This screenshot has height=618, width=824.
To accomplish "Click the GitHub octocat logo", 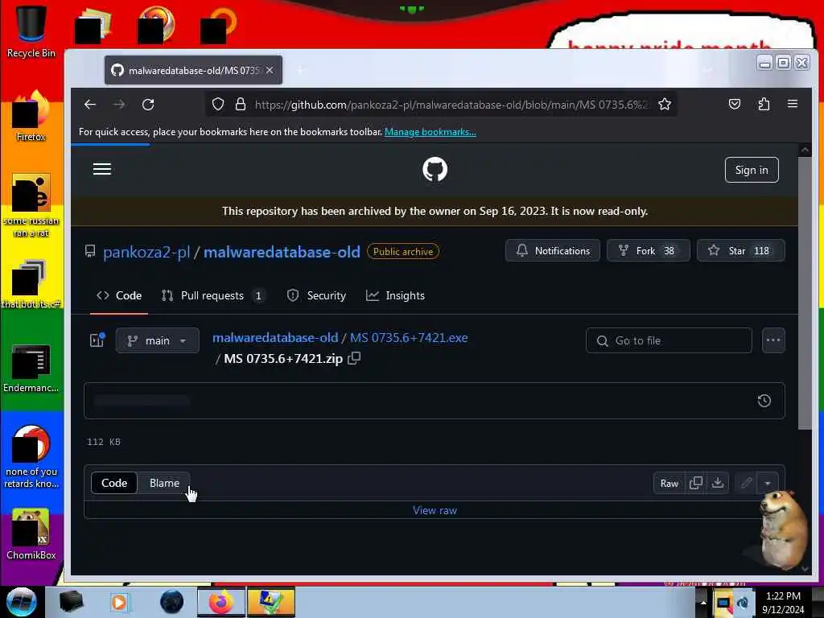I will (x=435, y=170).
